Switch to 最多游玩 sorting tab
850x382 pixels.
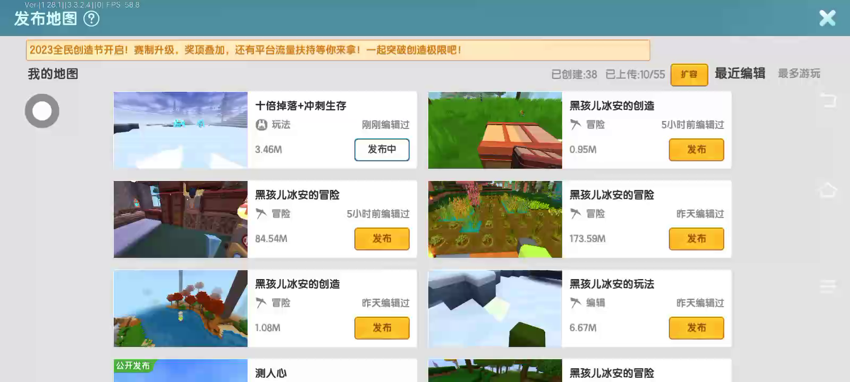point(799,74)
